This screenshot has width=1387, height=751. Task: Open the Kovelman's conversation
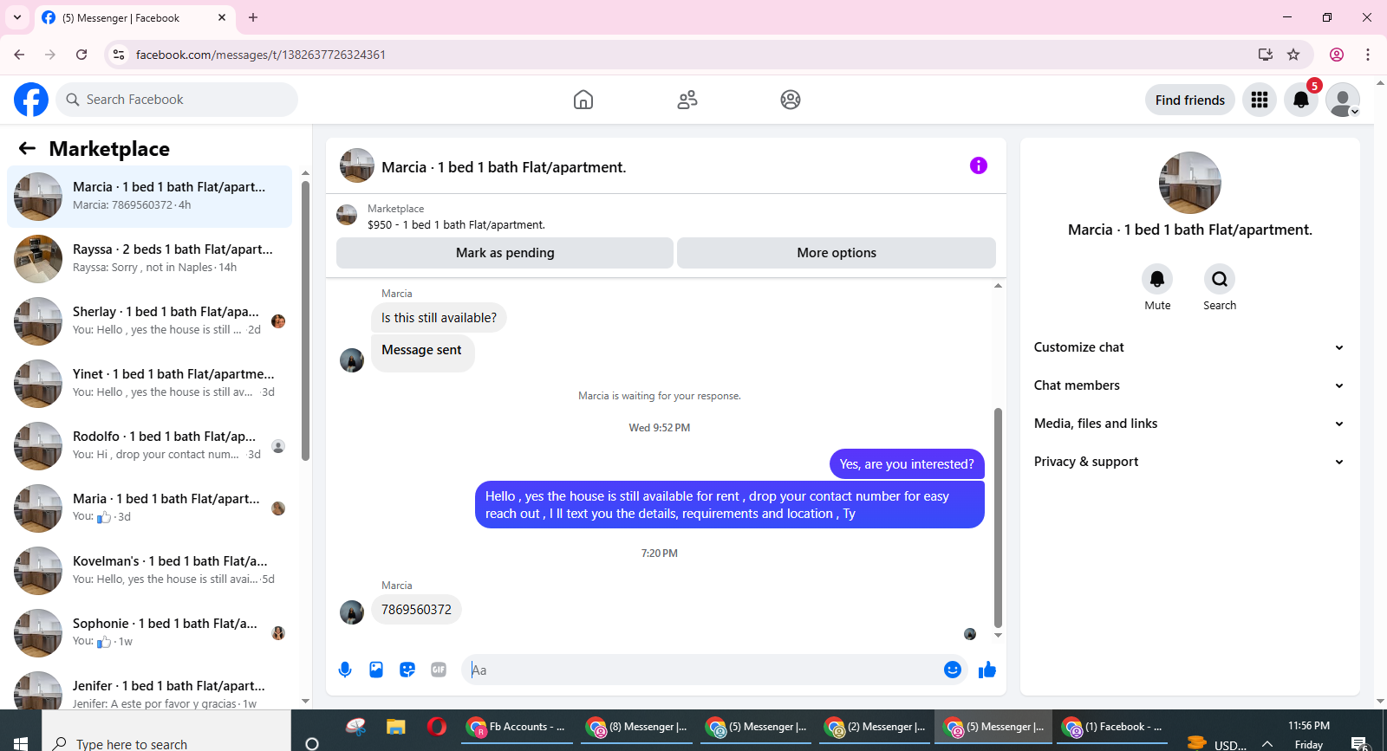click(149, 571)
